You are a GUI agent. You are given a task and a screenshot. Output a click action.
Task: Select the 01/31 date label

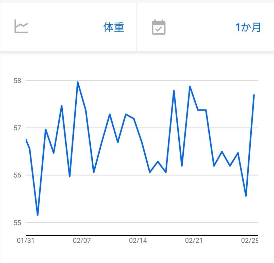pyautogui.click(x=26, y=241)
